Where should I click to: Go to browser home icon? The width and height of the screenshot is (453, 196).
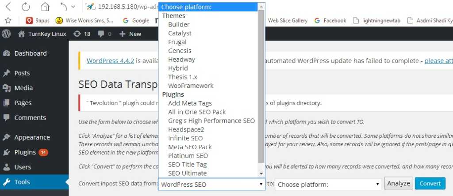point(45,7)
